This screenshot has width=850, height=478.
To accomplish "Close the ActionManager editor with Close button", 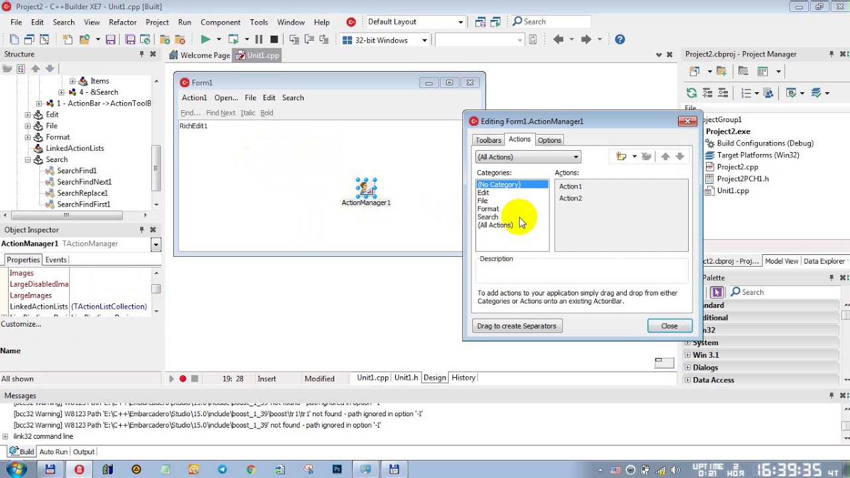I will [669, 326].
